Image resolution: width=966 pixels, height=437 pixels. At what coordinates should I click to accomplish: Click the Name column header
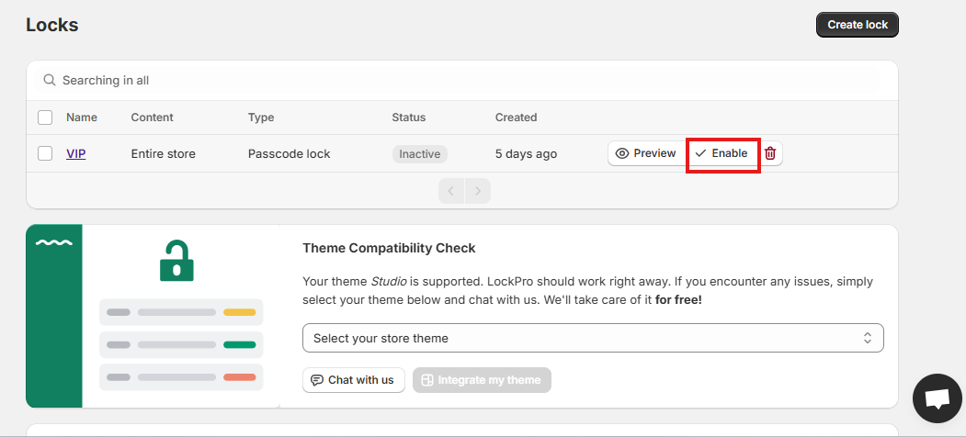click(x=82, y=118)
